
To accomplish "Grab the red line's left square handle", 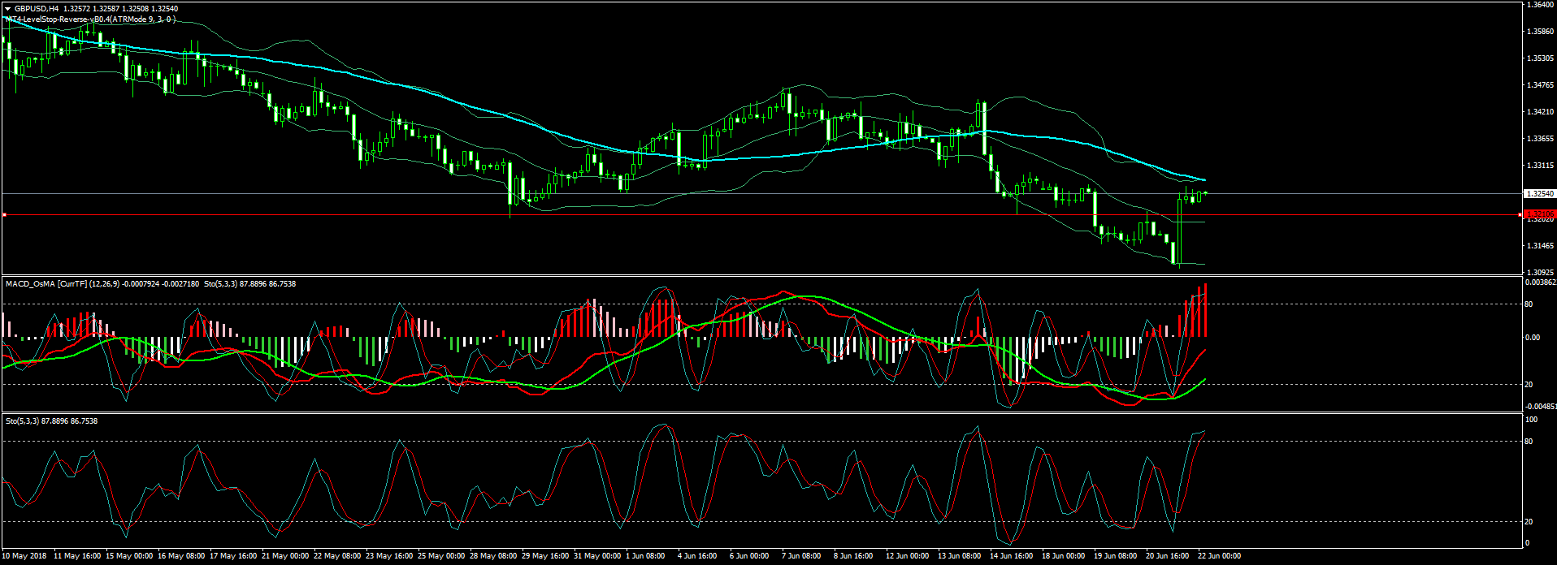I will click(4, 215).
